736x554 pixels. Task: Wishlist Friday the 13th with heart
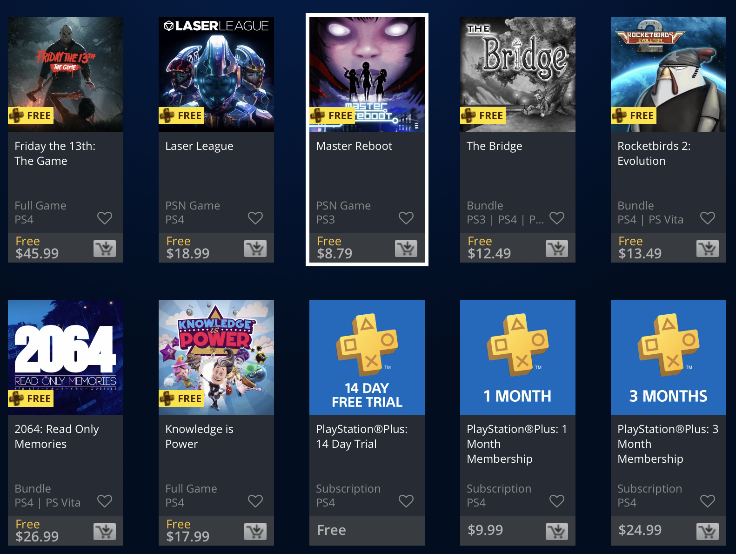click(x=105, y=218)
